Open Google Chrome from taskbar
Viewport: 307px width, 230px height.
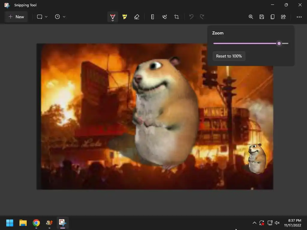36,223
